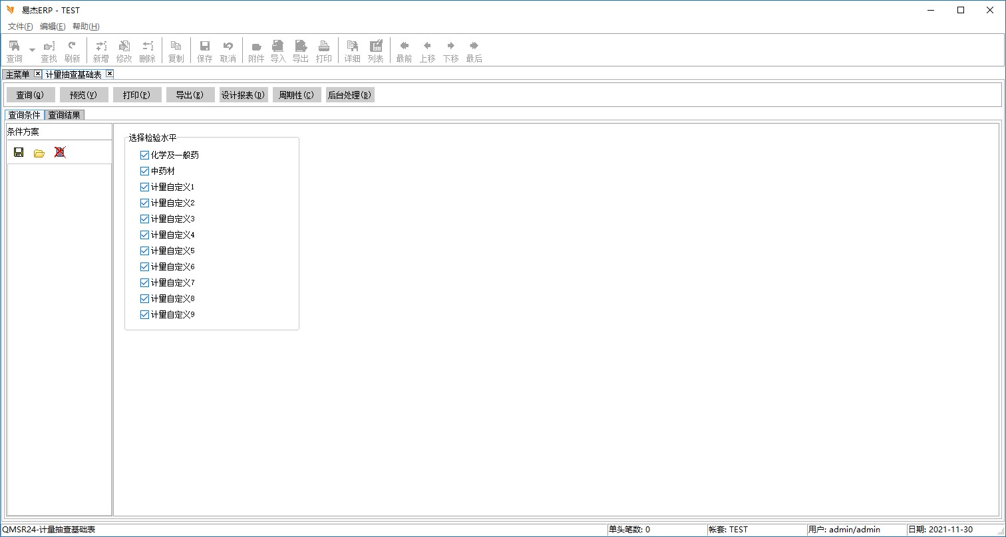
Task: Open a condition scheme with the folder icon
Action: point(39,153)
